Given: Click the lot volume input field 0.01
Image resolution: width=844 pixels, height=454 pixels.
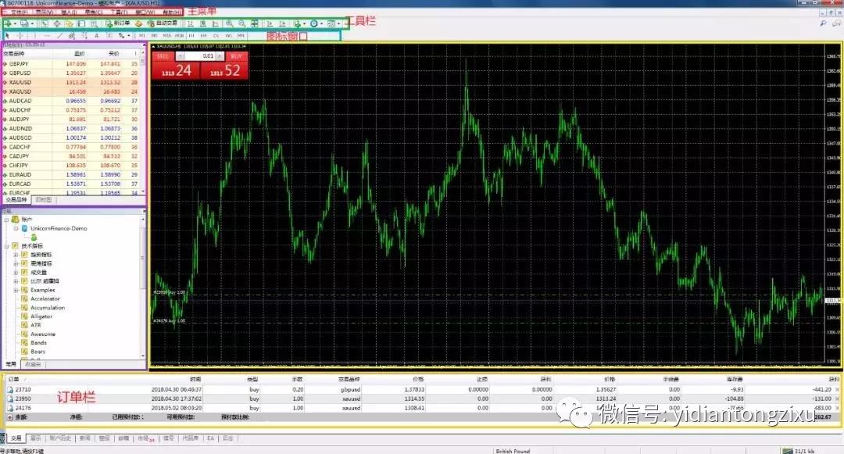Looking at the screenshot, I should [x=208, y=56].
